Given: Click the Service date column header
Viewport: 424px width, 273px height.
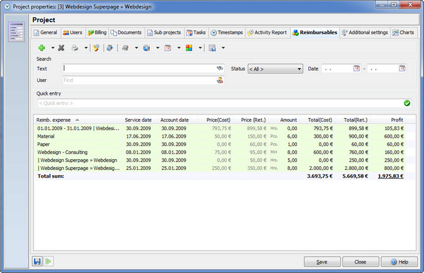Looking at the screenshot, I should click(138, 119).
